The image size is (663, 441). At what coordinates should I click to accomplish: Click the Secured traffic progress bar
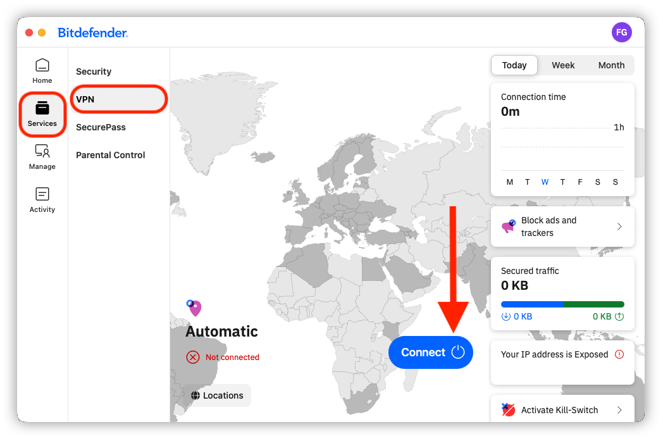coord(562,304)
